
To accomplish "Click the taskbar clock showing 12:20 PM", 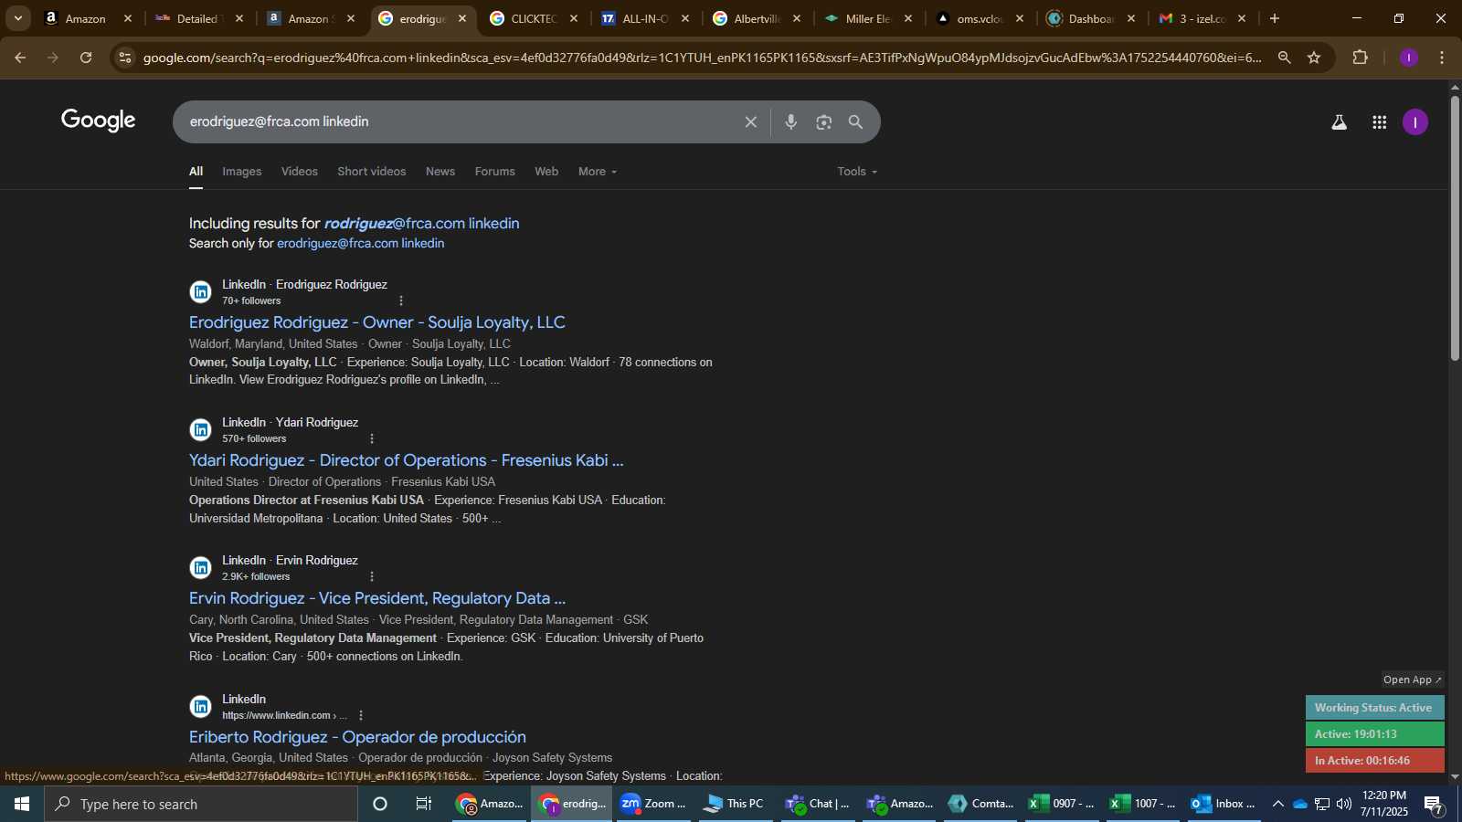I will point(1384,804).
